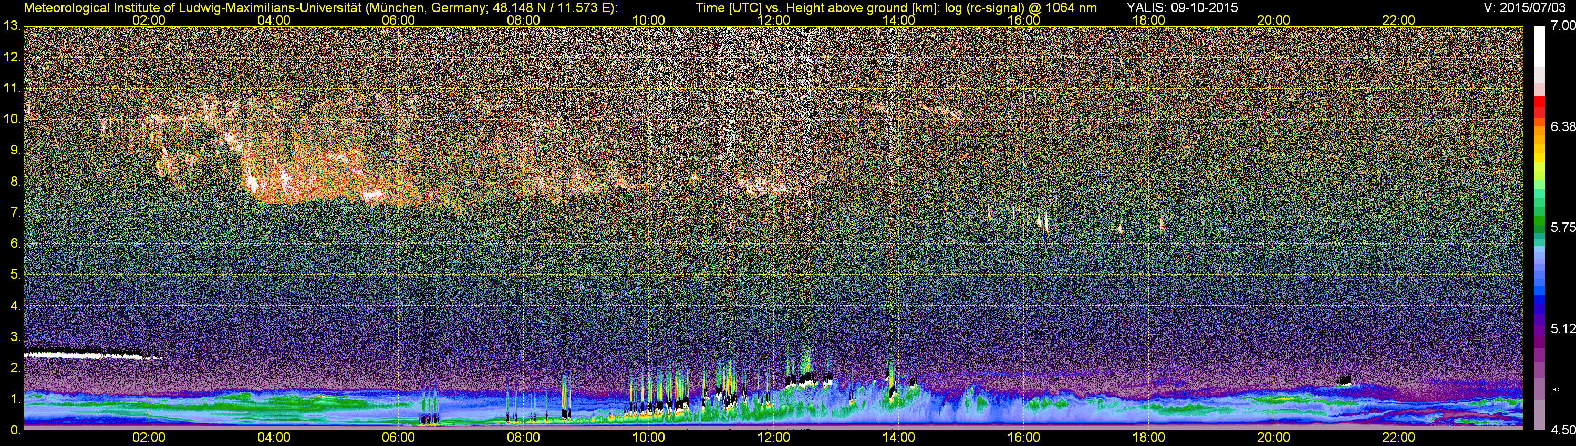Image resolution: width=1576 pixels, height=446 pixels.
Task: Click the 'Time [UTC] vs. Height above ground' heading
Action: coord(896,8)
